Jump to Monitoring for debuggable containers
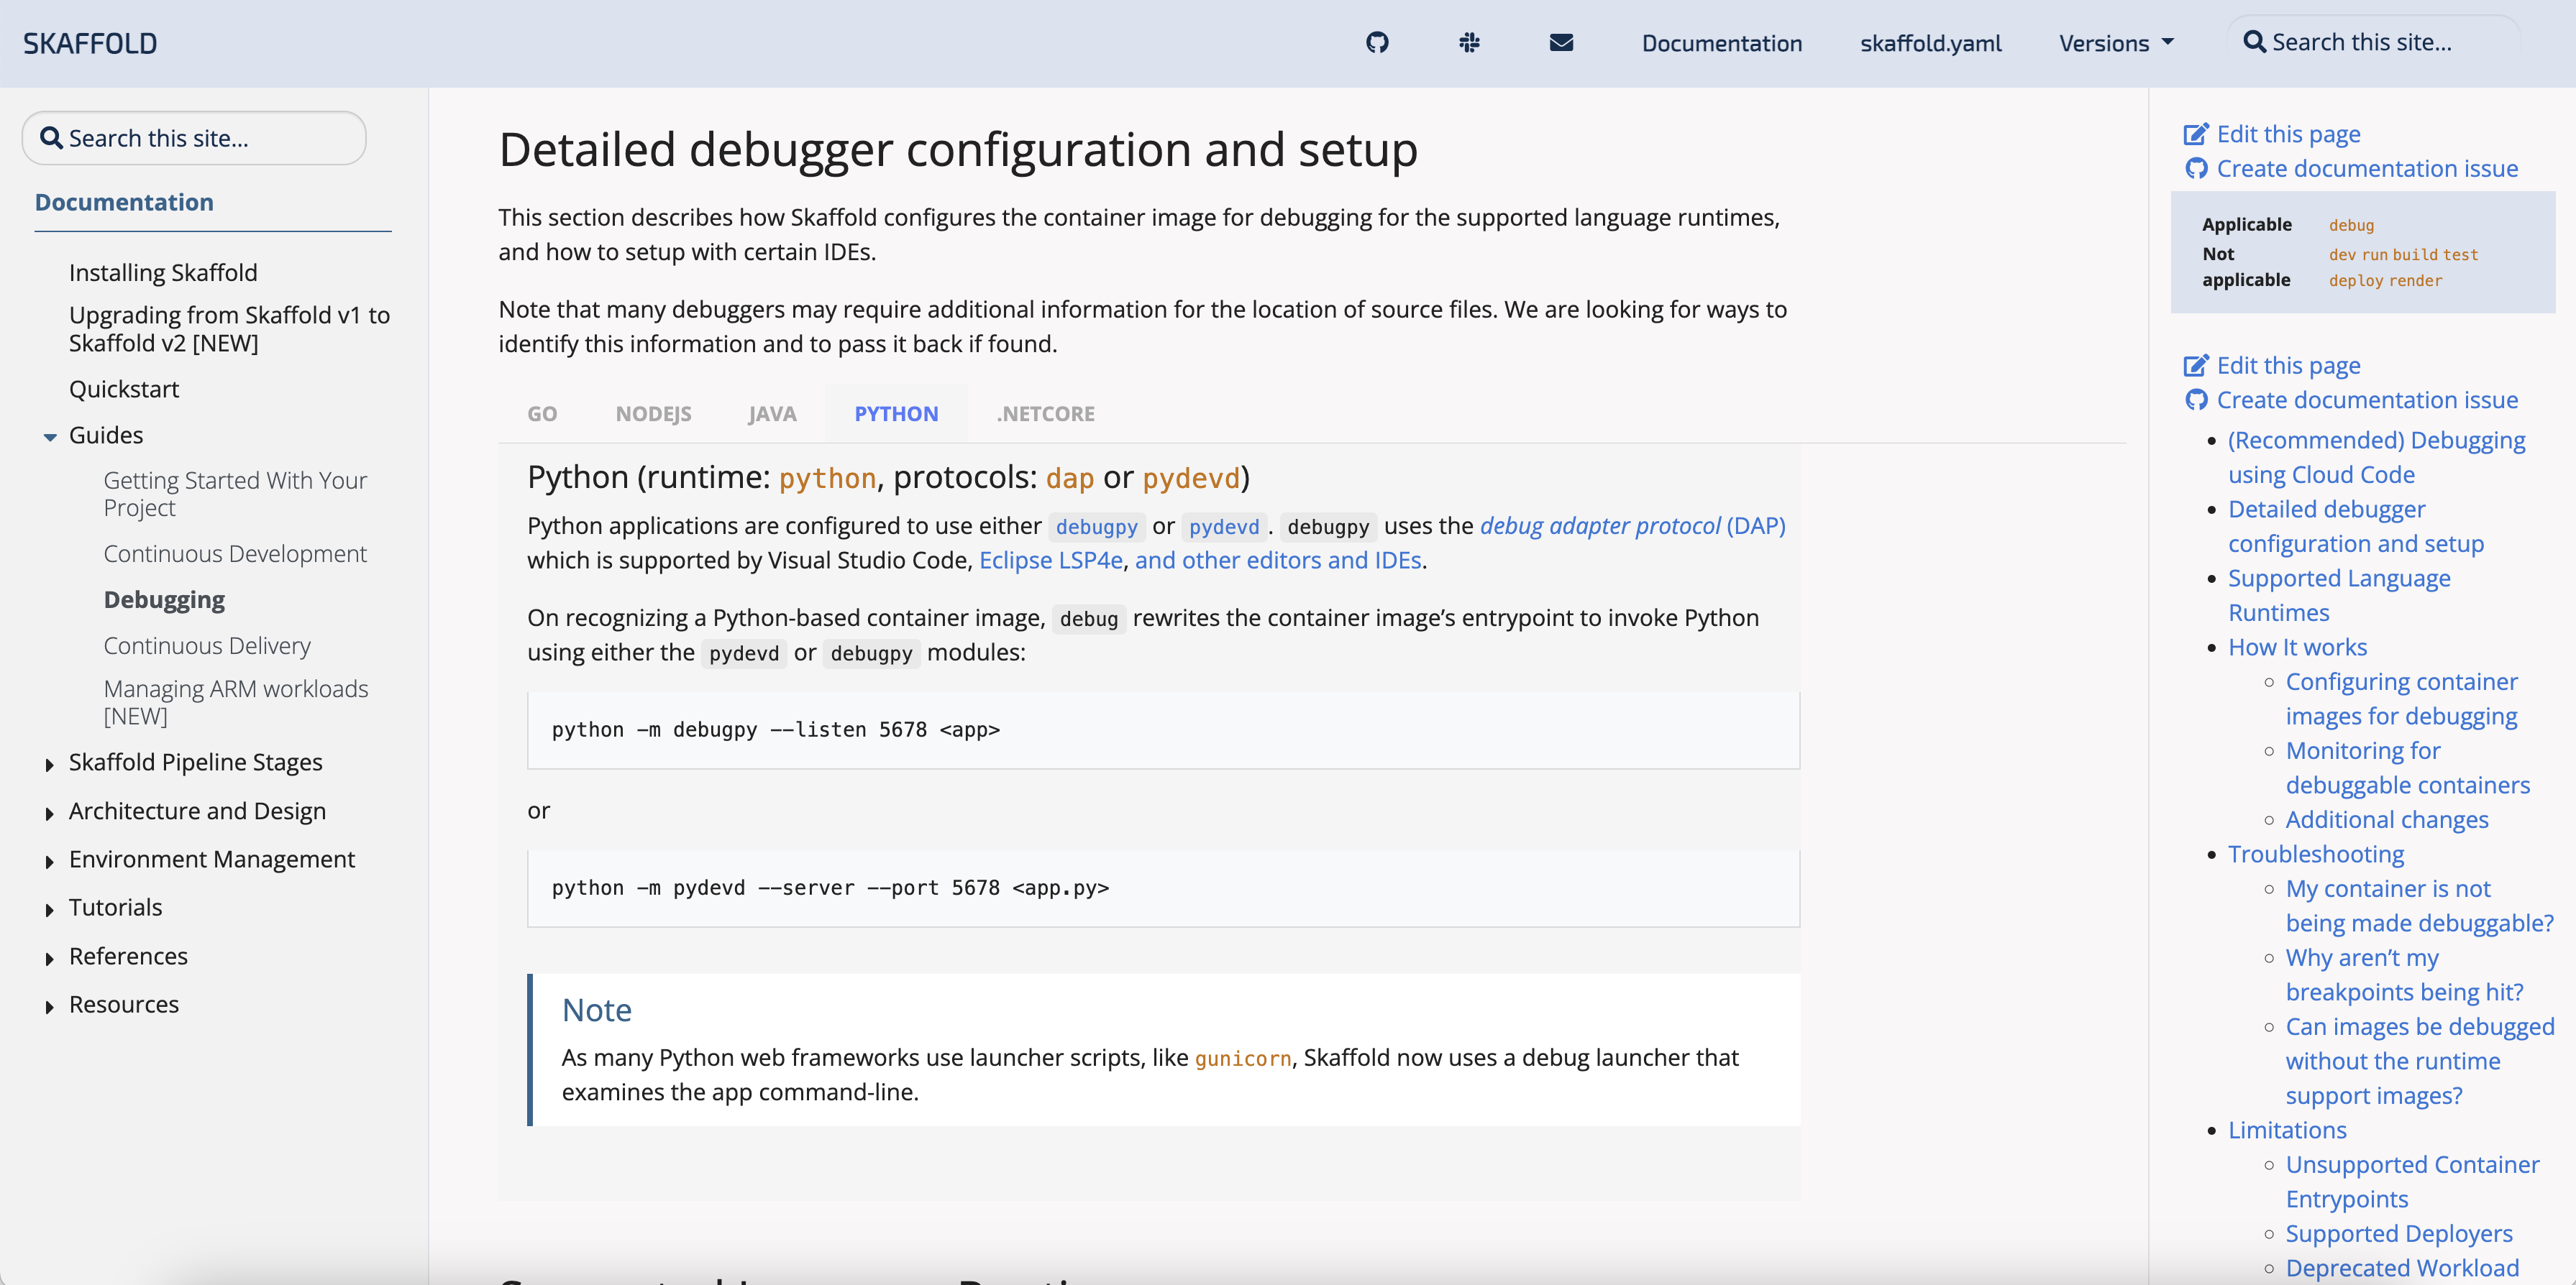 pos(2408,768)
